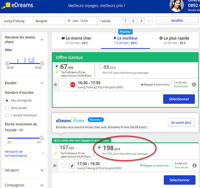Click the AirAsia airline logo
Image resolution: width=200 pixels, height=188 pixels.
[73, 85]
